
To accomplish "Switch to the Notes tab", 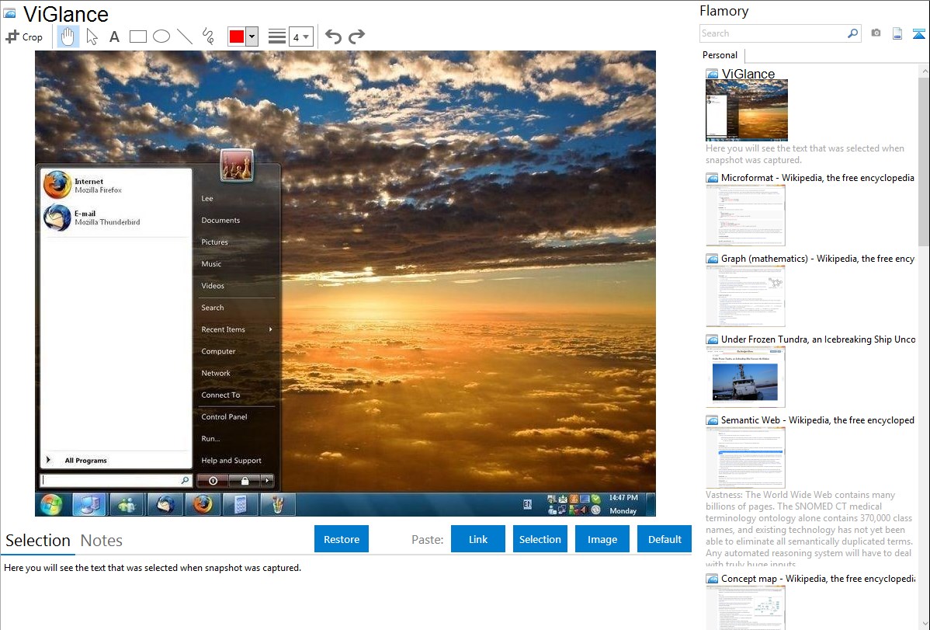I will pyautogui.click(x=102, y=541).
